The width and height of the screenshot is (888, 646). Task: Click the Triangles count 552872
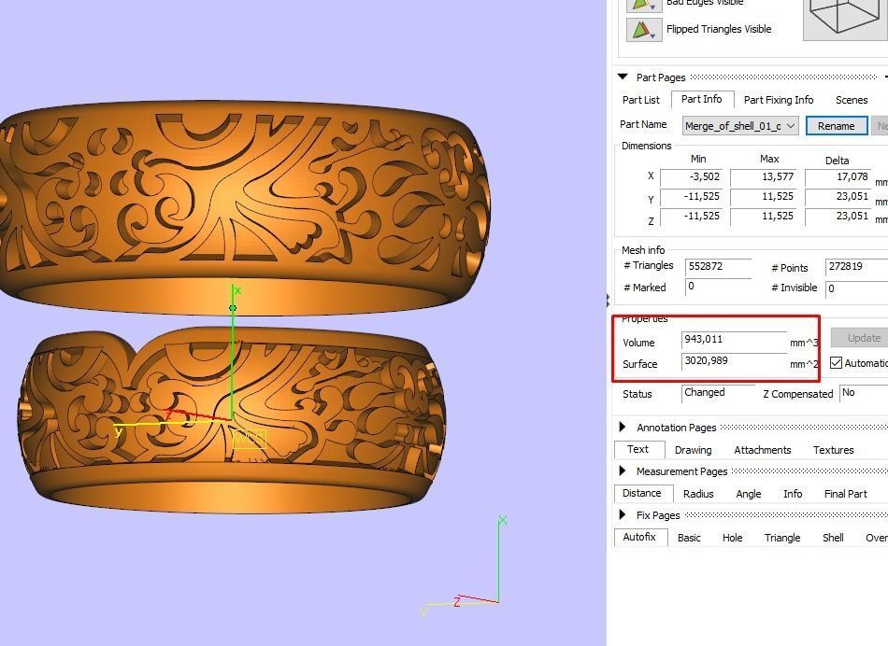[718, 267]
